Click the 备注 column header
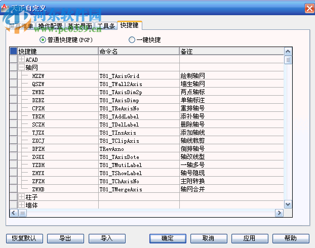 coord(231,52)
